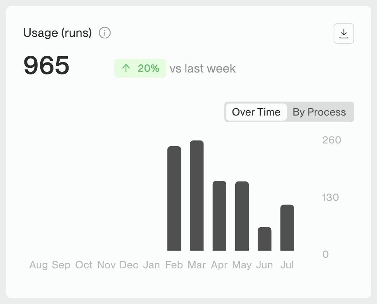Click the Usage (runs) title

(57, 33)
